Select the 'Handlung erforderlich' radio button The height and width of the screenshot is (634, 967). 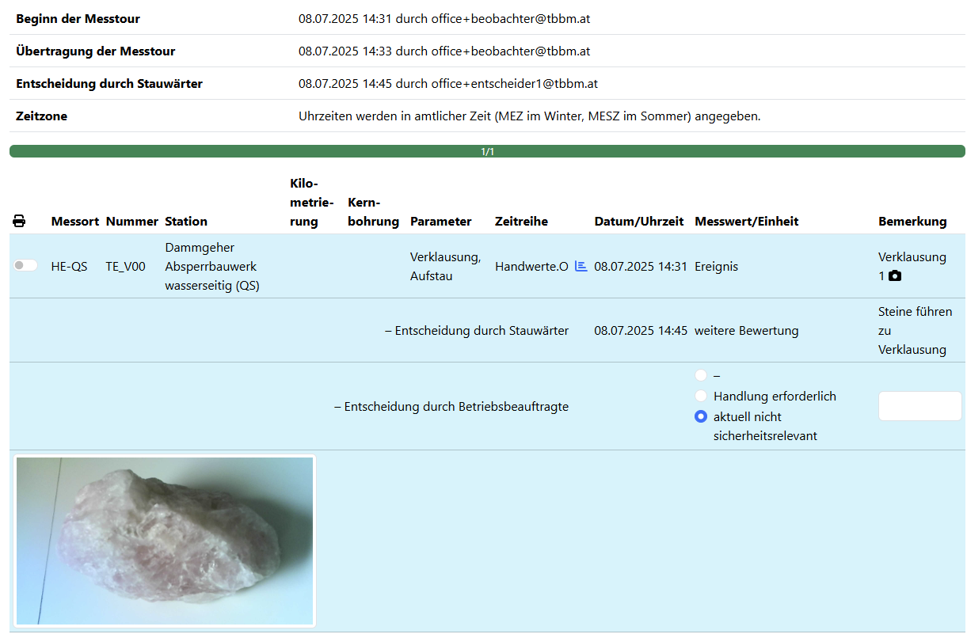[x=701, y=396]
